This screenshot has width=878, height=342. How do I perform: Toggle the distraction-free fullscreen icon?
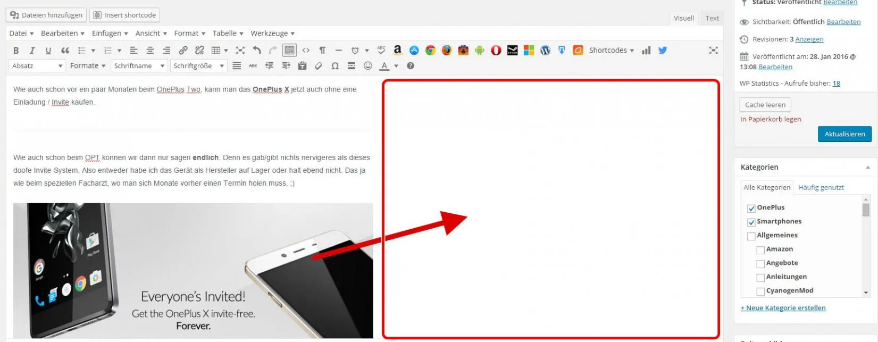pyautogui.click(x=714, y=51)
